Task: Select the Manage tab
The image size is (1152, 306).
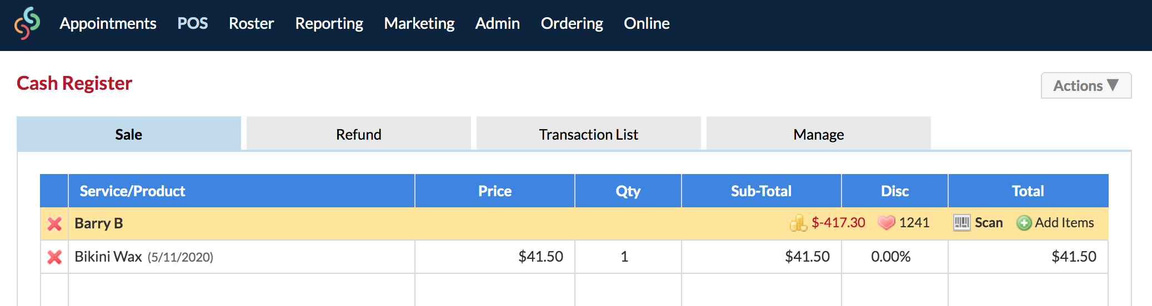Action: point(819,134)
